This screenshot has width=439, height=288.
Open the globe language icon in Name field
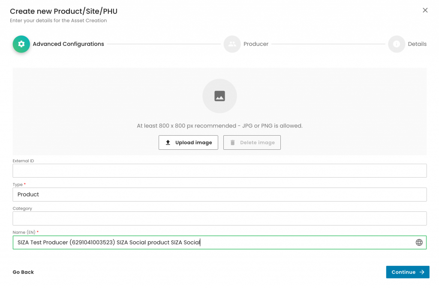click(419, 243)
